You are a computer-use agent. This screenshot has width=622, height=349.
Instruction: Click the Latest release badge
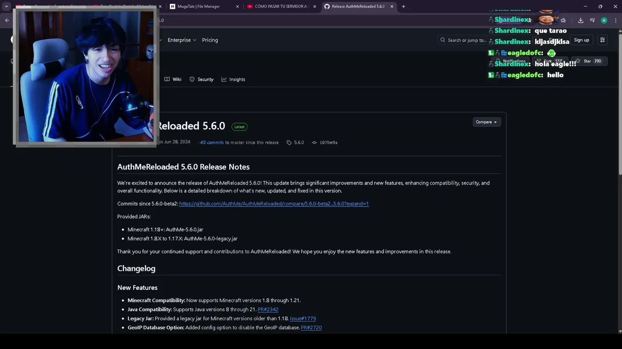click(x=240, y=127)
